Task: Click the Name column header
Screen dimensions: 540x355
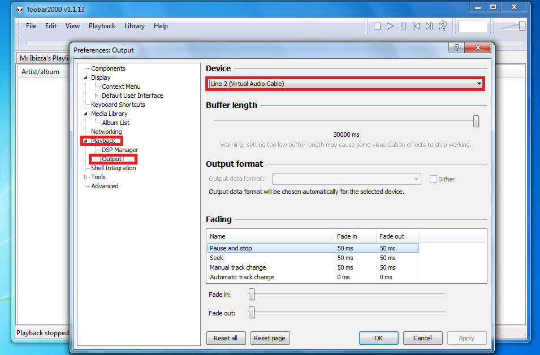Action: (270, 236)
